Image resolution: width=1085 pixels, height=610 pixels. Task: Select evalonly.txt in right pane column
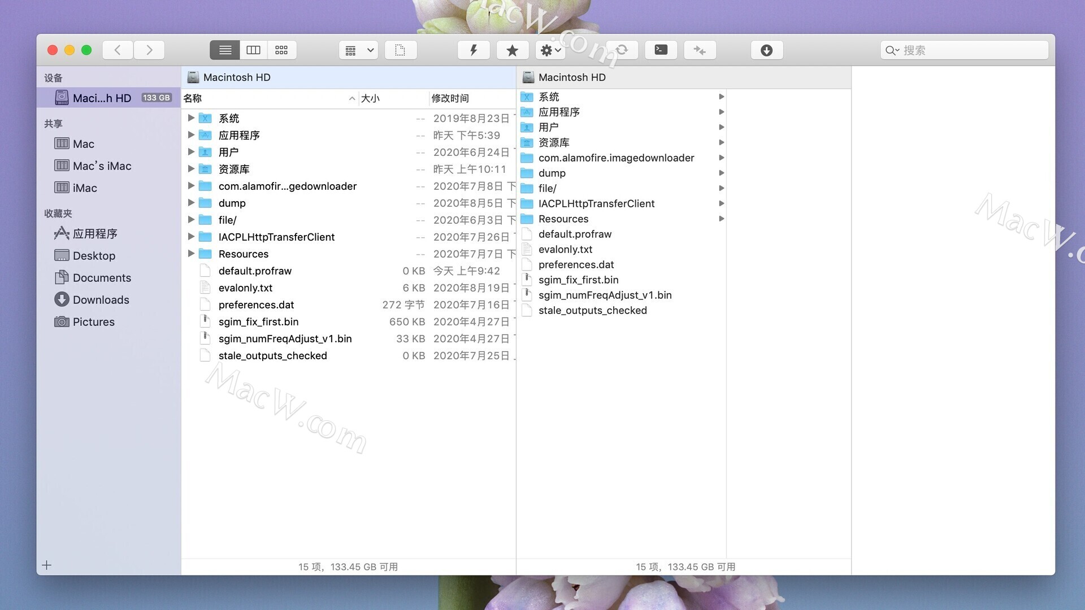coord(622,250)
